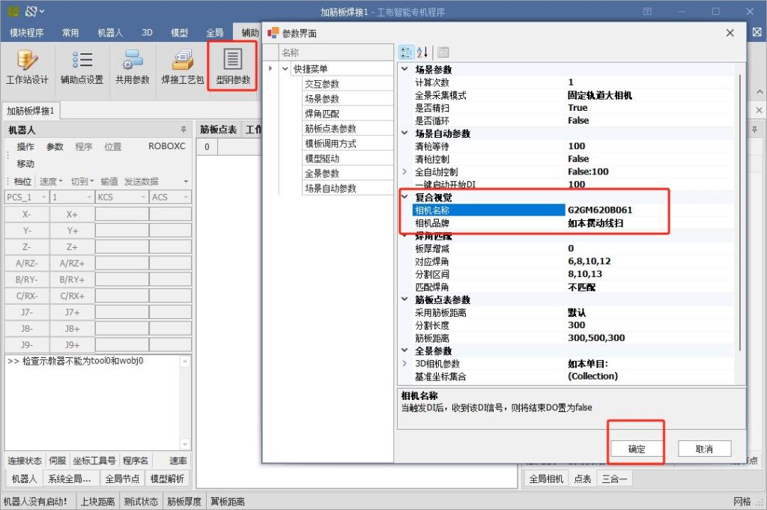
Task: Expand the 3D相机参数 property row
Action: pyautogui.click(x=405, y=364)
